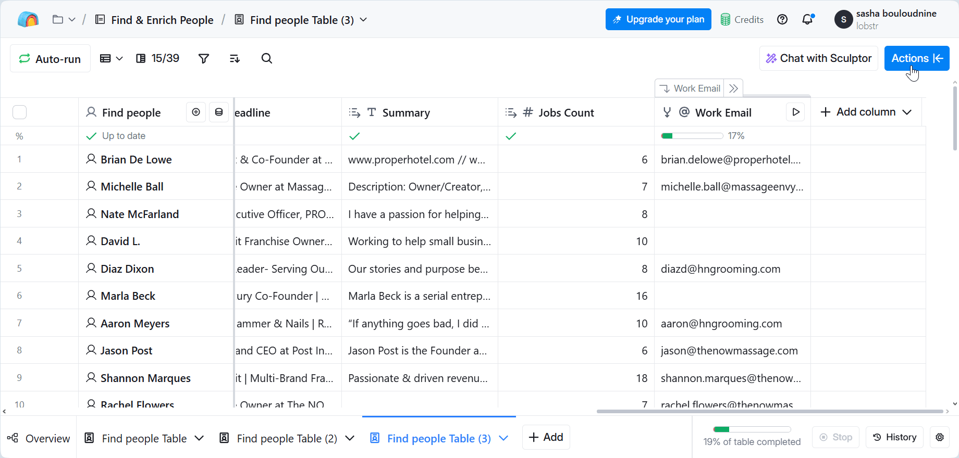Expand the Work Email double-chevron collapser
959x458 pixels.
(733, 88)
